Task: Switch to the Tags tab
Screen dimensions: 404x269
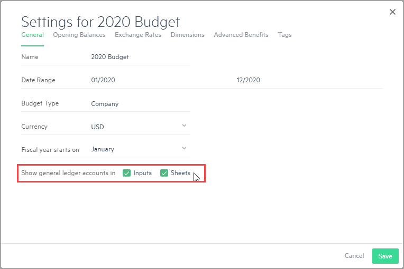Action: (284, 35)
